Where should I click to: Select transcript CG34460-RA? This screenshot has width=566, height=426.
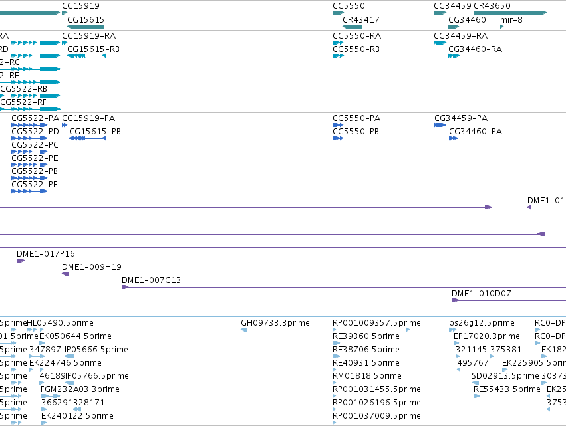coord(476,49)
